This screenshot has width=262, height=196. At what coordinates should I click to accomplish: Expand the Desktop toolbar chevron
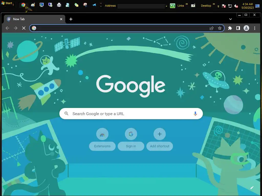214,4
